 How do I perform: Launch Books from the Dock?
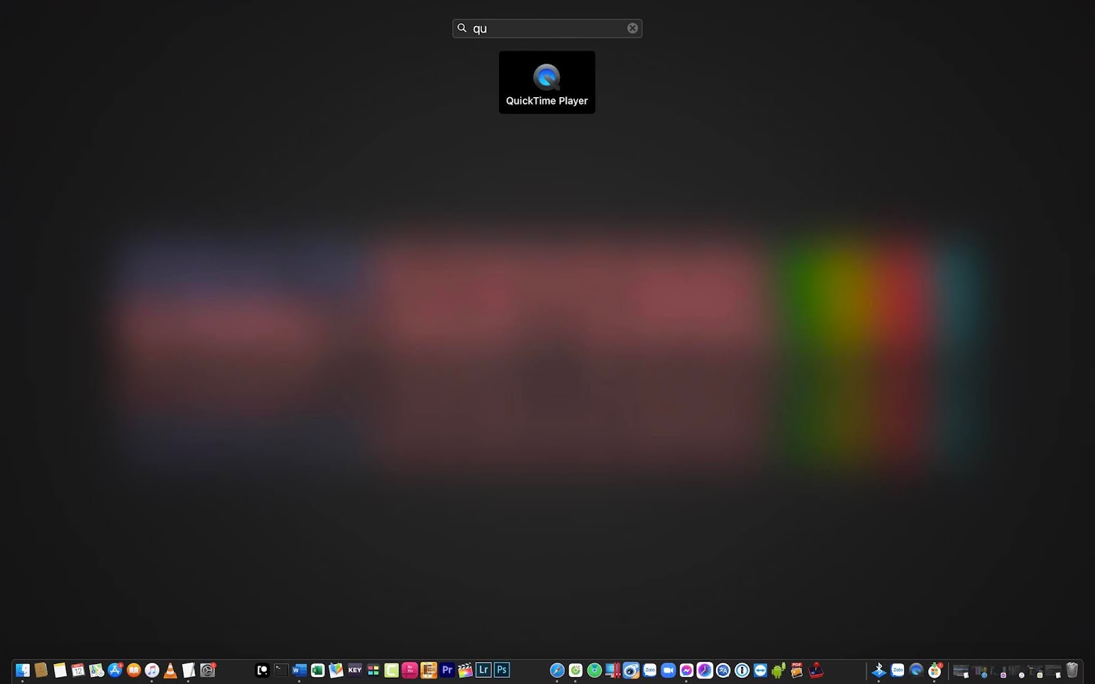(133, 670)
